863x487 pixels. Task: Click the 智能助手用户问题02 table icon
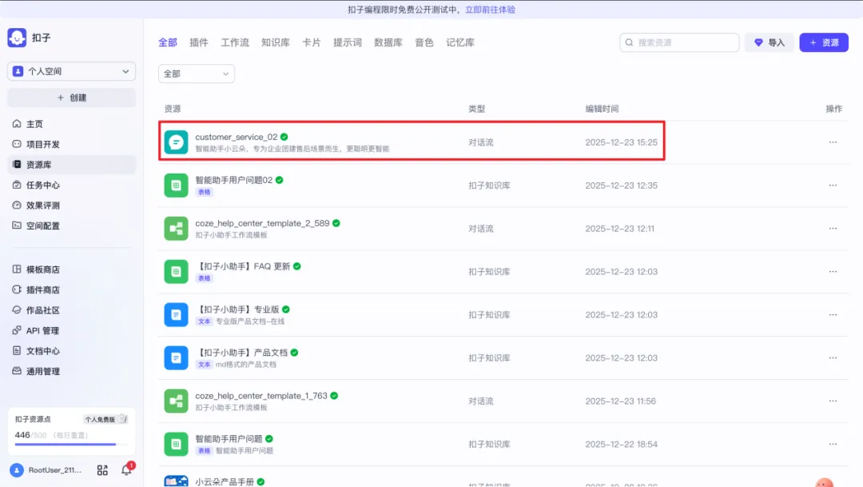pos(176,185)
